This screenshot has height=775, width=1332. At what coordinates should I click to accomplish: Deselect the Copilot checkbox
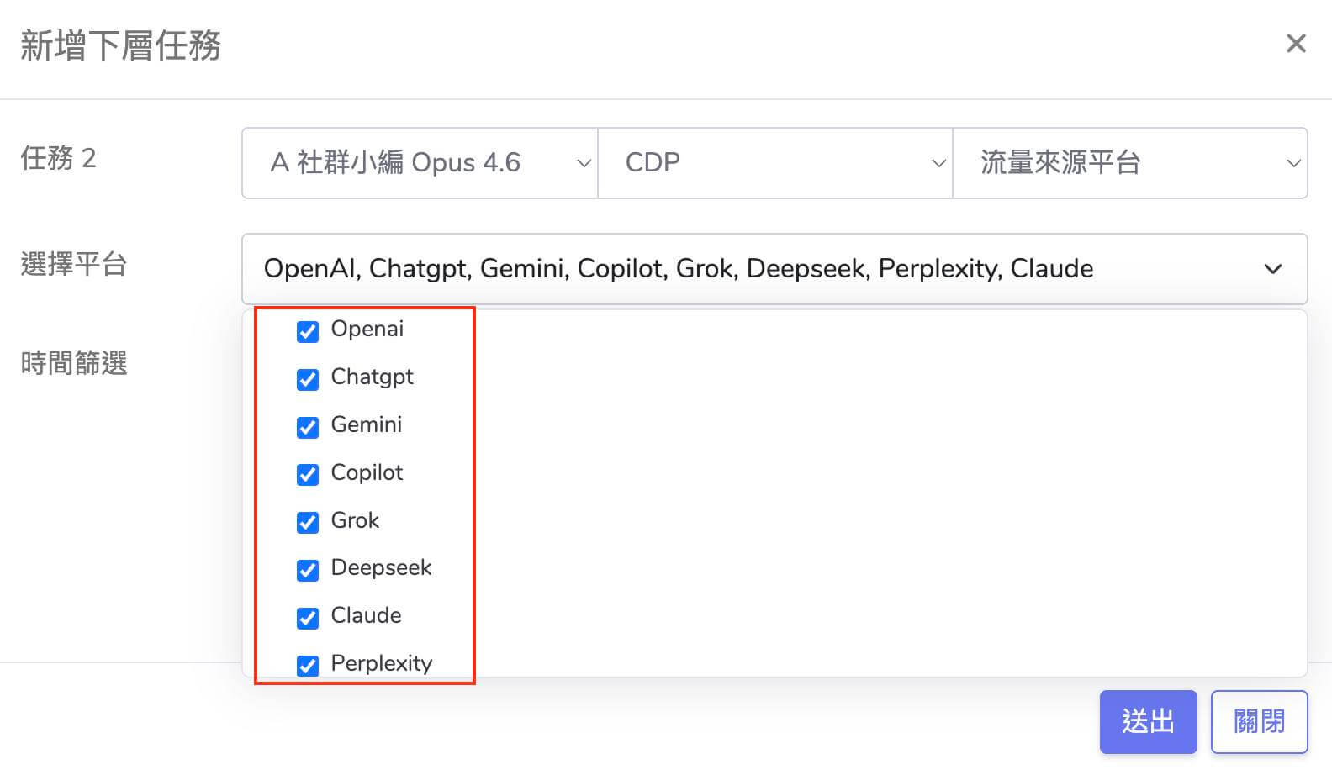pyautogui.click(x=308, y=474)
